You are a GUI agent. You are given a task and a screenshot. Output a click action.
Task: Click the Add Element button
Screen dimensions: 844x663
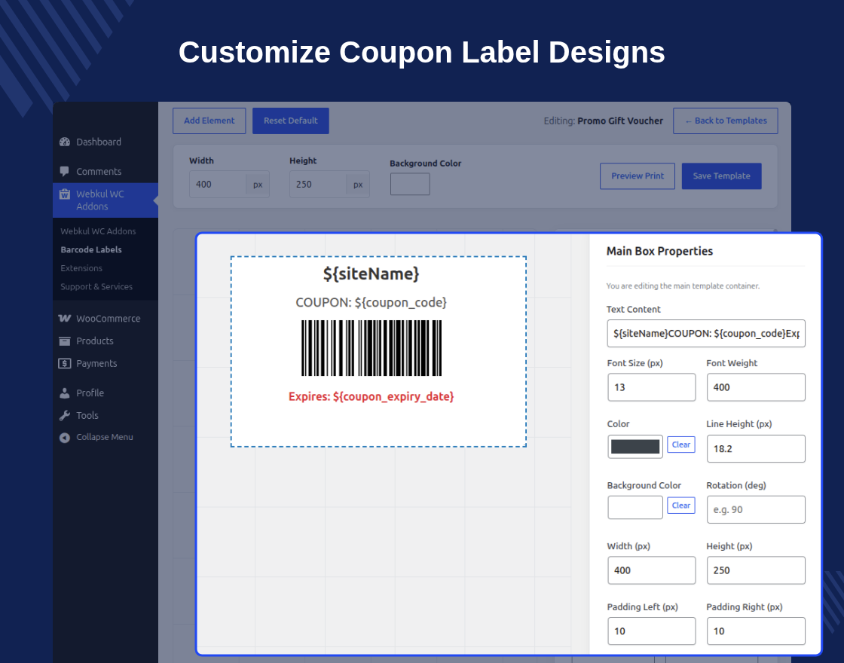point(209,121)
